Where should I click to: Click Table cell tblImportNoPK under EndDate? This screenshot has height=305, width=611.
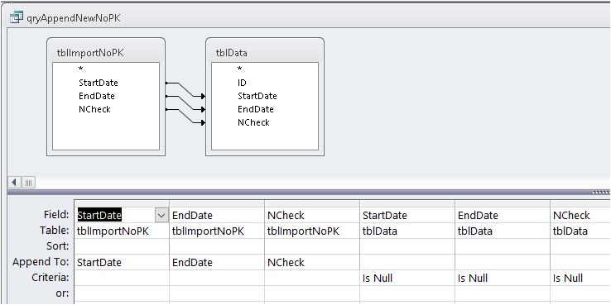click(x=217, y=231)
